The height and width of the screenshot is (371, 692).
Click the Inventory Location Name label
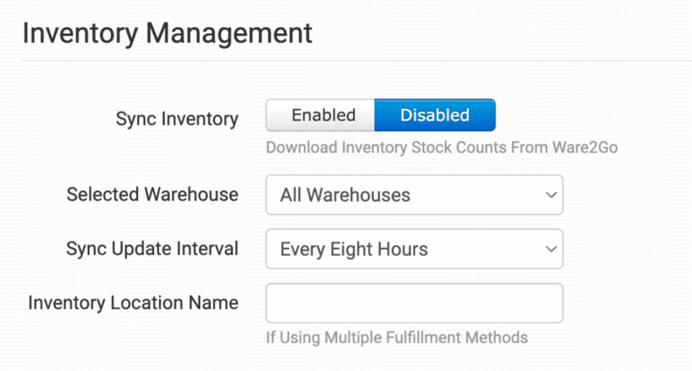point(133,303)
